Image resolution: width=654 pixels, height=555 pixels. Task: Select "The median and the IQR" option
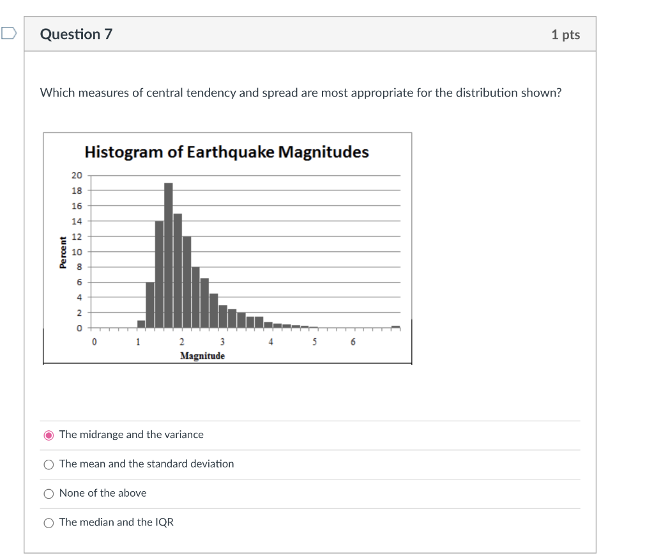tap(49, 522)
